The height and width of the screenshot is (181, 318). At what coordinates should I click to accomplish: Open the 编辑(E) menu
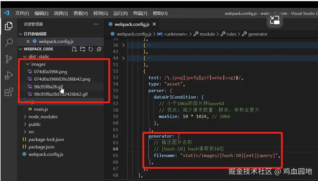tap(41, 13)
